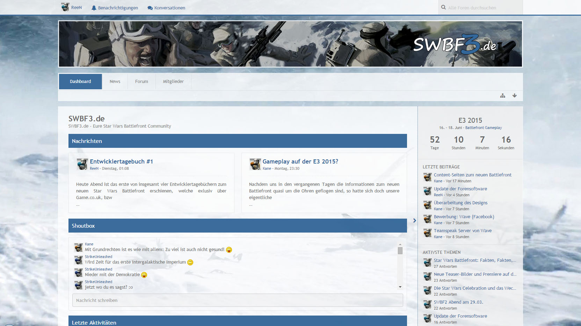Click the smiley after 'Zu viel ist auch nicht gesund!'

coord(229,250)
